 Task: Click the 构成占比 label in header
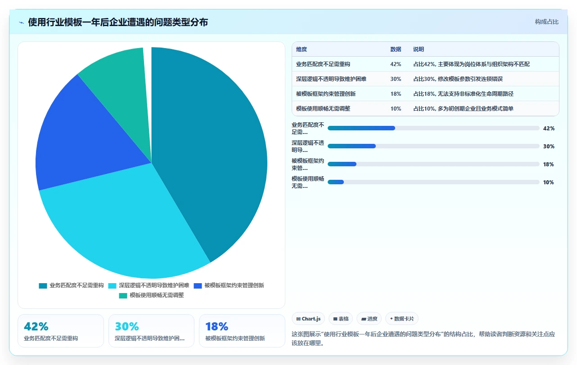coord(546,22)
